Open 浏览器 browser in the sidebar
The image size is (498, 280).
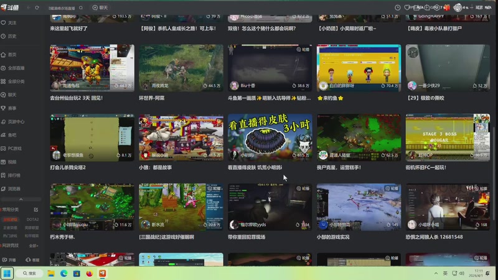click(11, 189)
